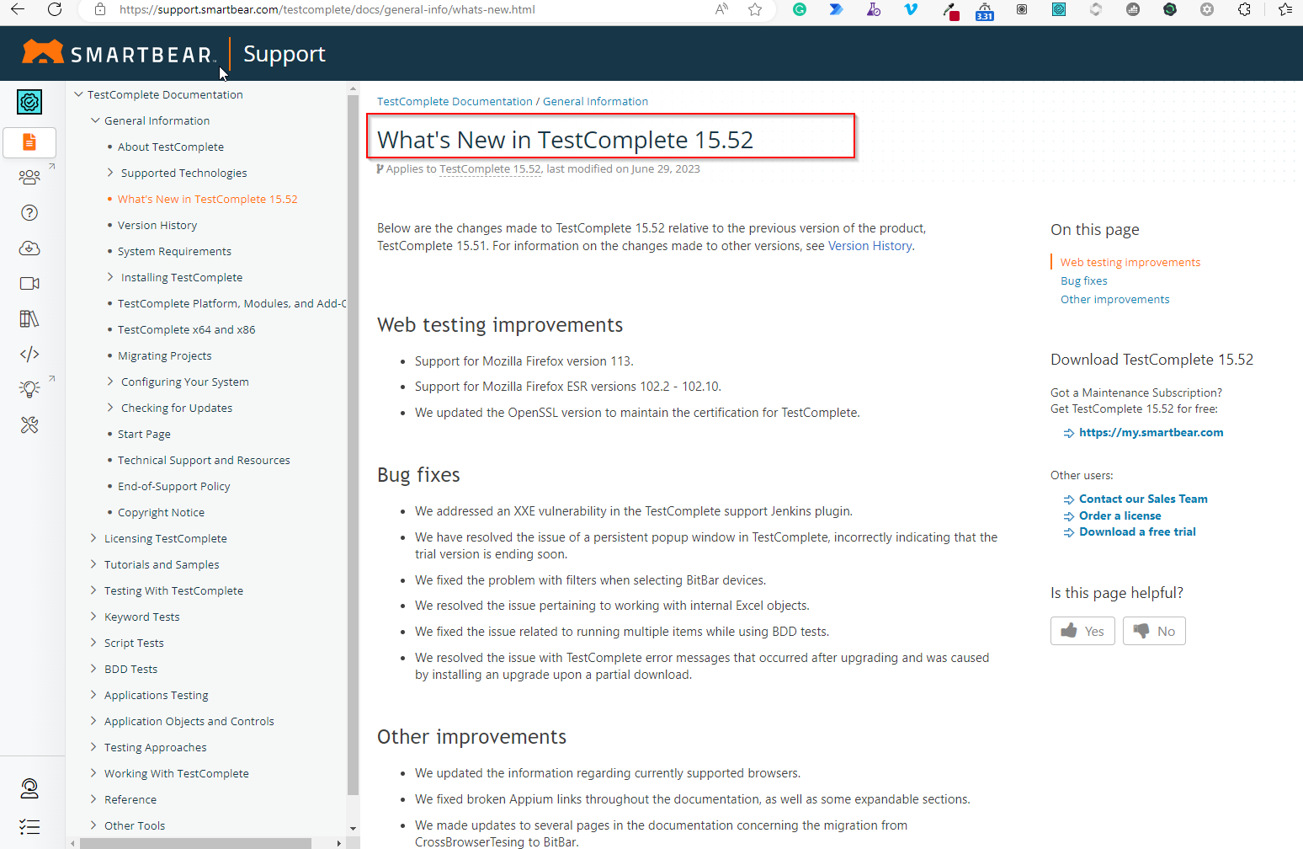Open the wrench tools sidebar icon
This screenshot has height=849, width=1303.
(29, 425)
